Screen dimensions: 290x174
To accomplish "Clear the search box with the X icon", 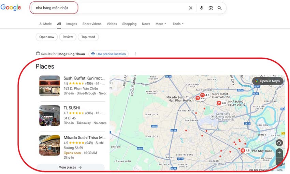I will click(x=190, y=8).
